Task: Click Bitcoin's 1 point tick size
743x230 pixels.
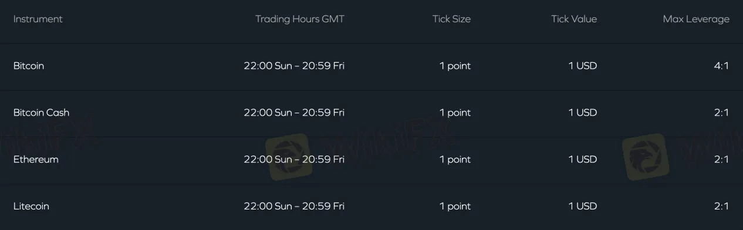Action: point(455,66)
